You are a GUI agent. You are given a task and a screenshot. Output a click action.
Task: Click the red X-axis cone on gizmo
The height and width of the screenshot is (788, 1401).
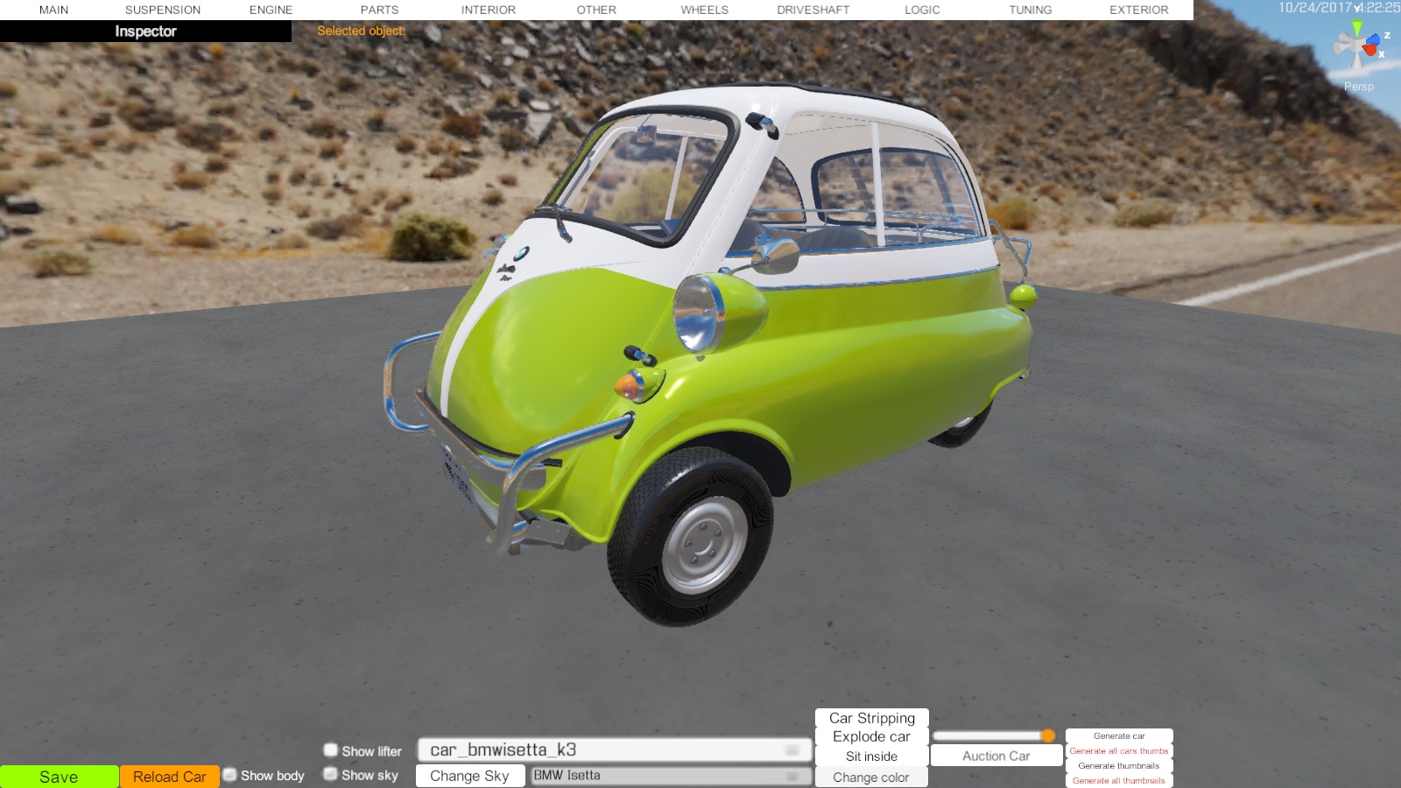coord(1370,51)
